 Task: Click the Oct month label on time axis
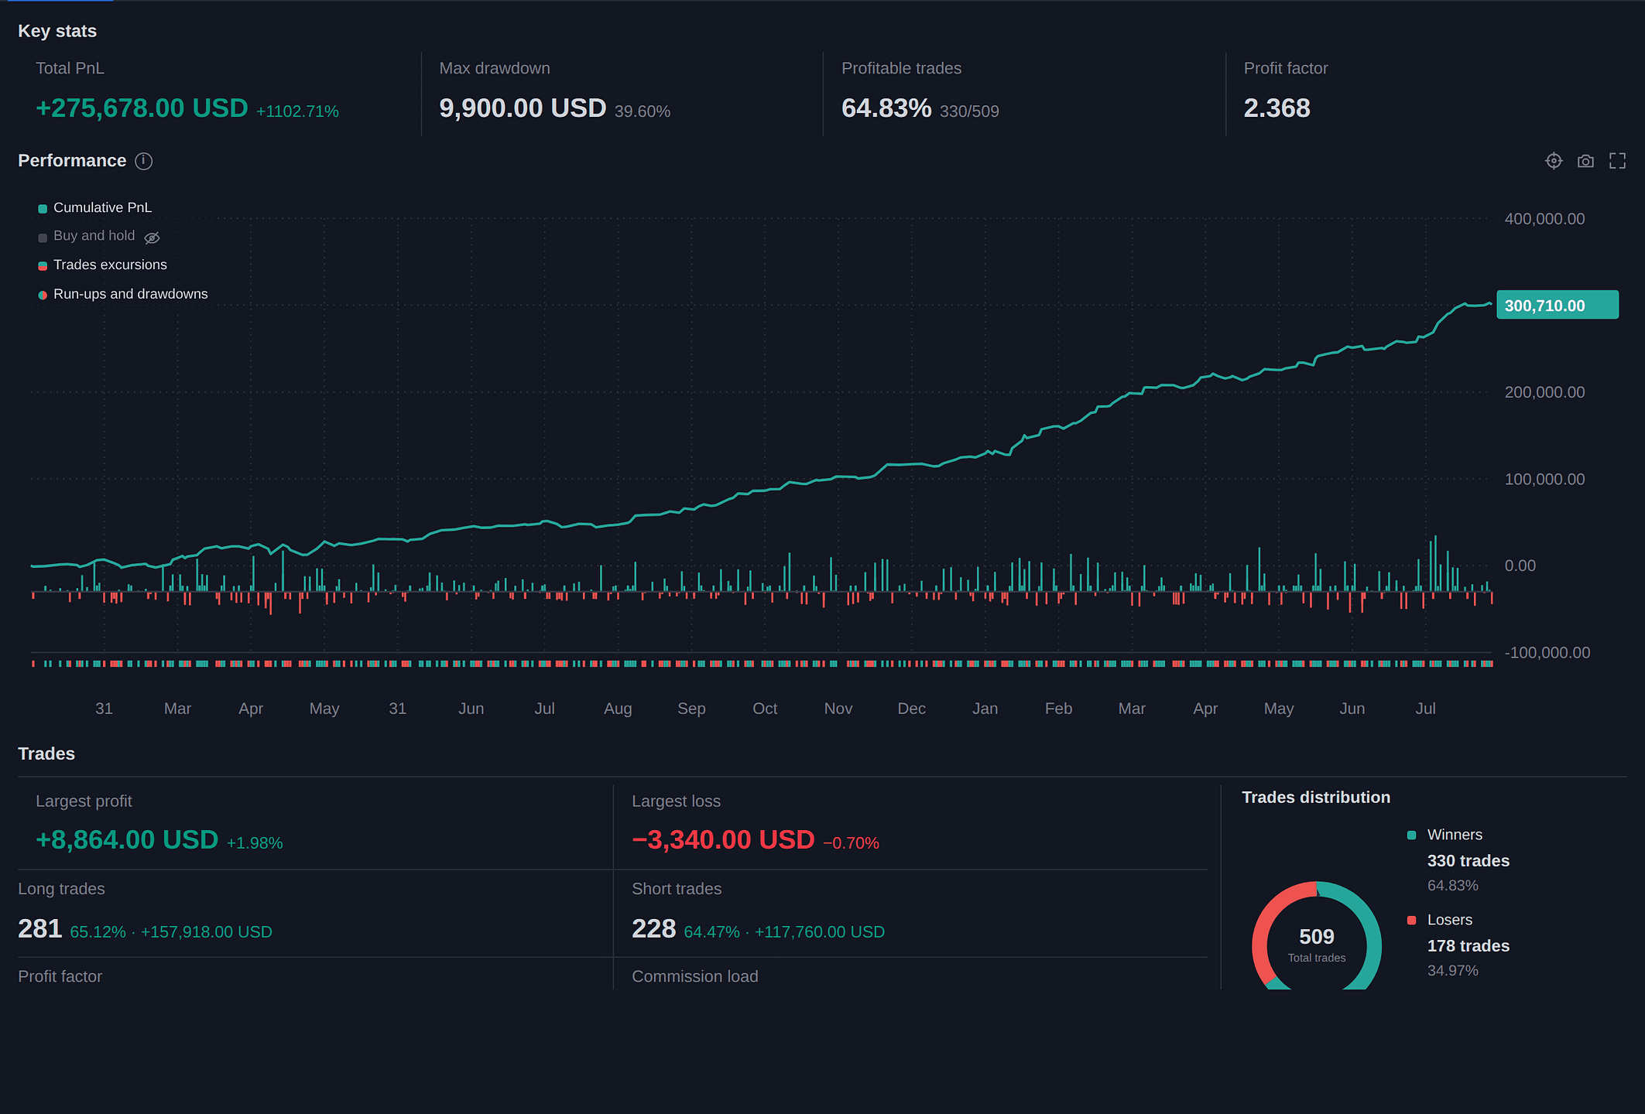[765, 709]
